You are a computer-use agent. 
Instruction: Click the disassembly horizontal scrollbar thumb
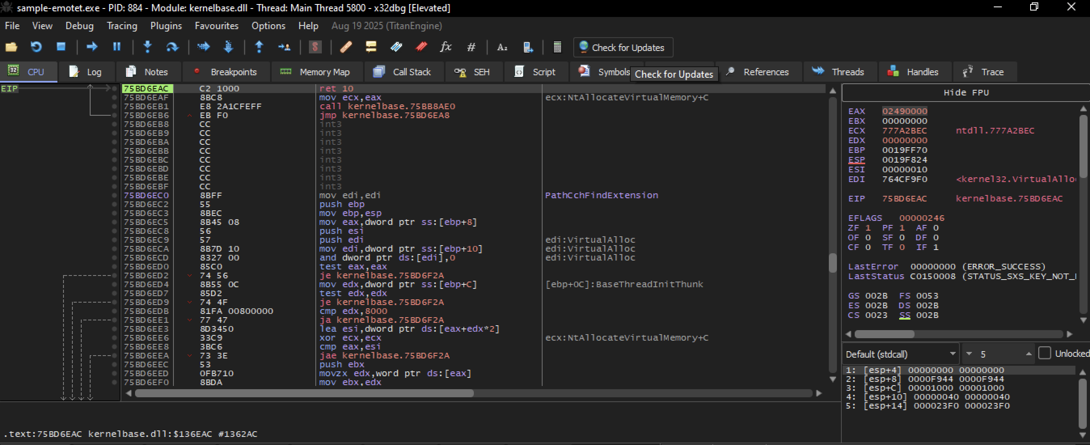(x=304, y=393)
